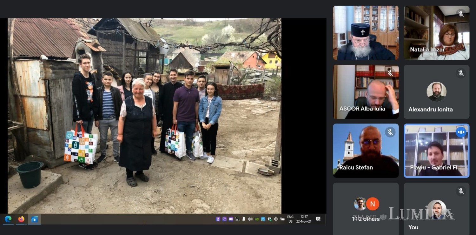Select the shared presentation photo
476x235 pixels.
(144, 116)
